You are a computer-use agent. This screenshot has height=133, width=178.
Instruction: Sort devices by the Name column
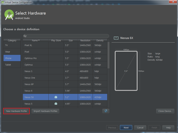click(36, 41)
